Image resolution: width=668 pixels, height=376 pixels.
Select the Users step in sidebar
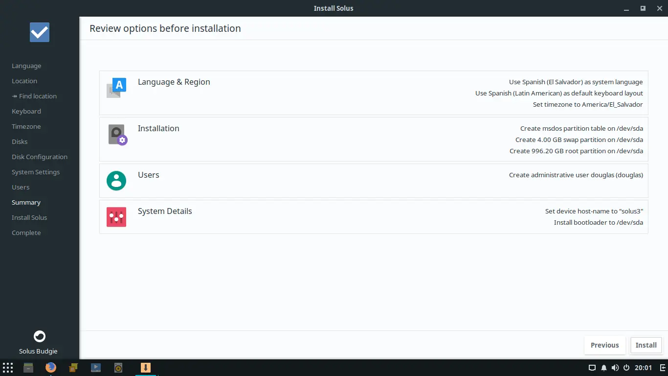(21, 188)
